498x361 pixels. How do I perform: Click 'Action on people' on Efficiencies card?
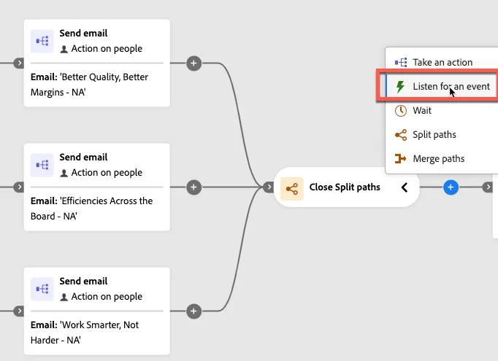point(107,173)
